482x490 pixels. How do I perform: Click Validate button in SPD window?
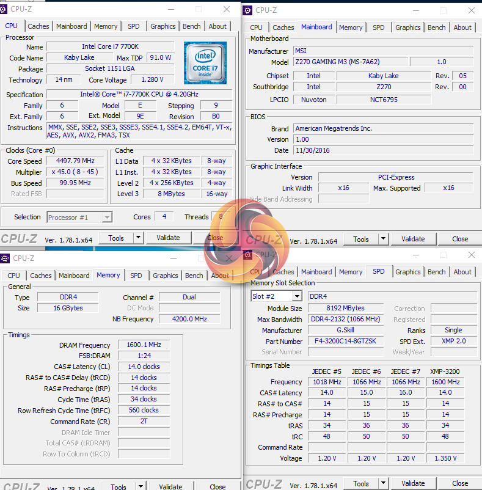(x=413, y=483)
